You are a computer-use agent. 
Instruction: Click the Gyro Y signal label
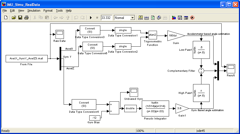pyautogui.click(x=67, y=57)
